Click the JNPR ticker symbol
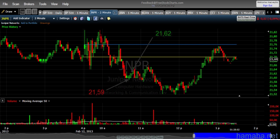Image resolution: width=280 pixels, height=139 pixels. (5, 18)
